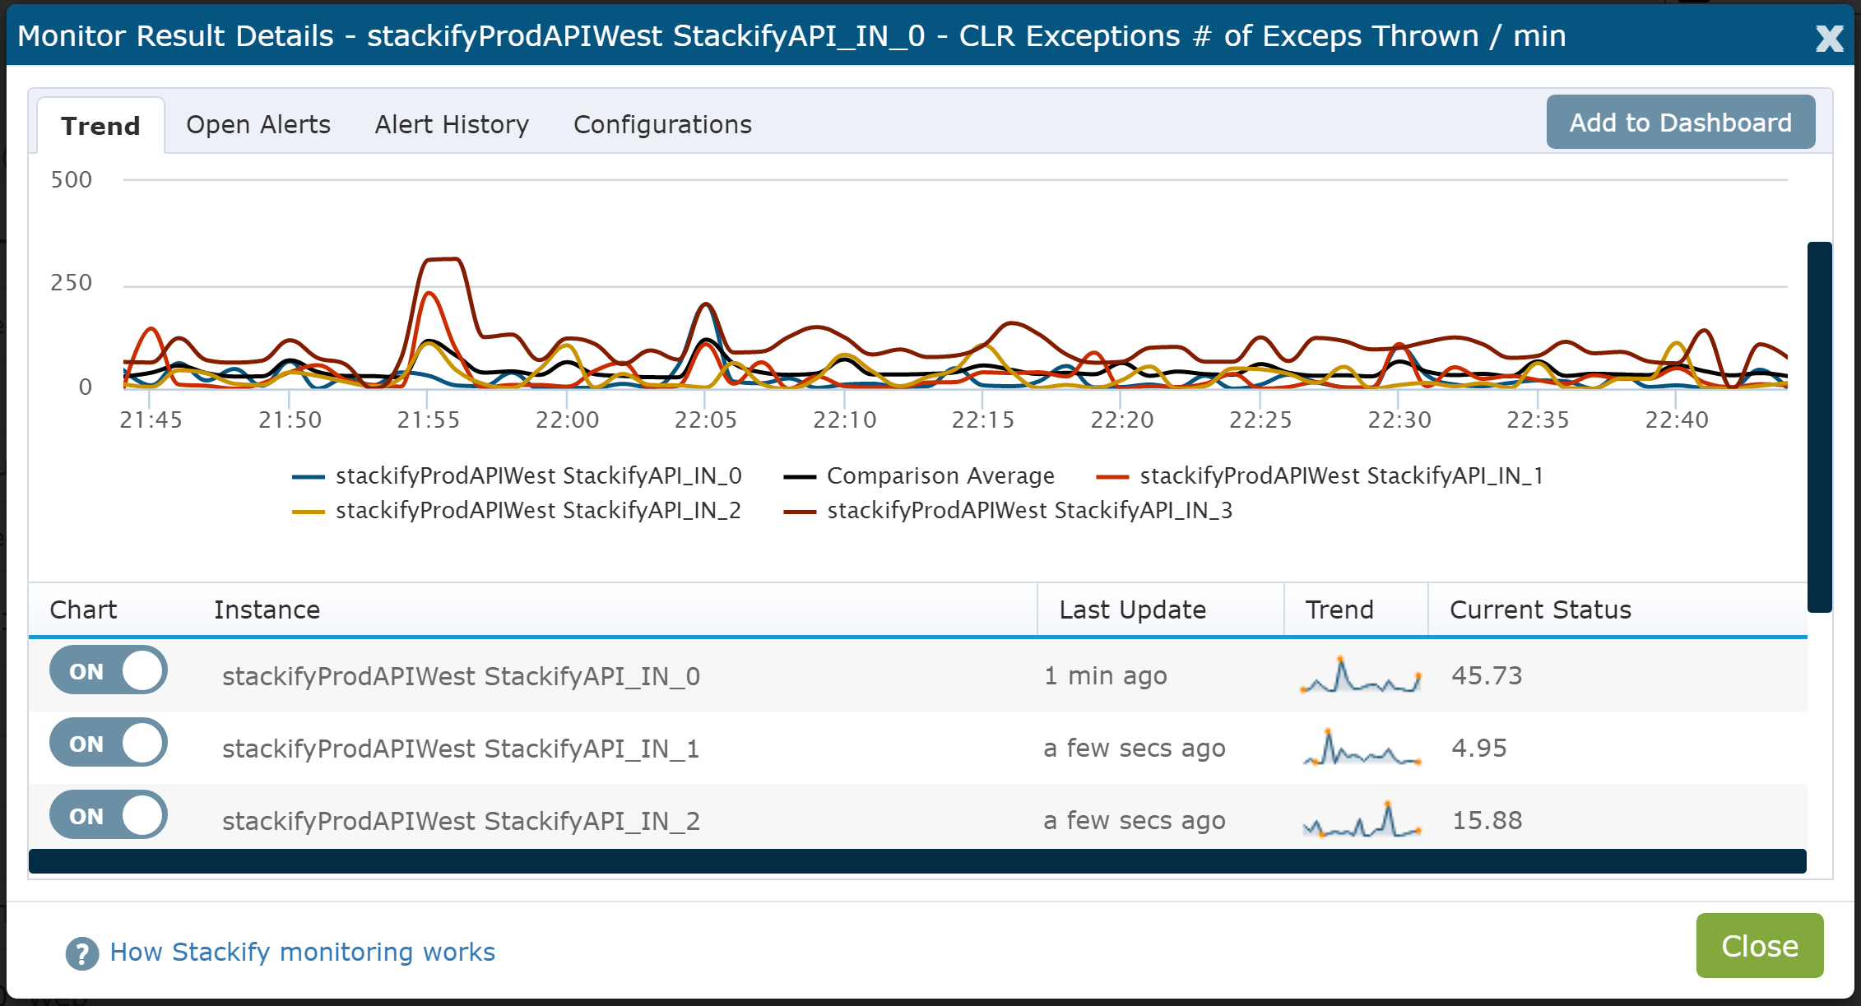This screenshot has width=1861, height=1006.
Task: Go to the Configurations tab
Action: (x=662, y=124)
